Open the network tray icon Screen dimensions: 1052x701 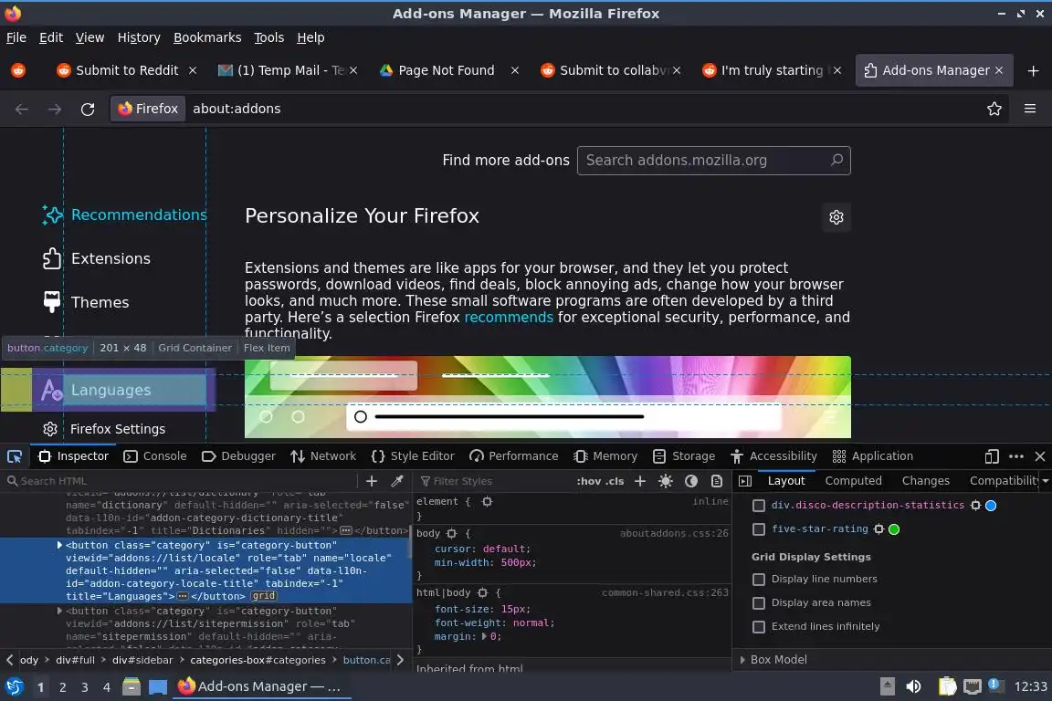(973, 686)
